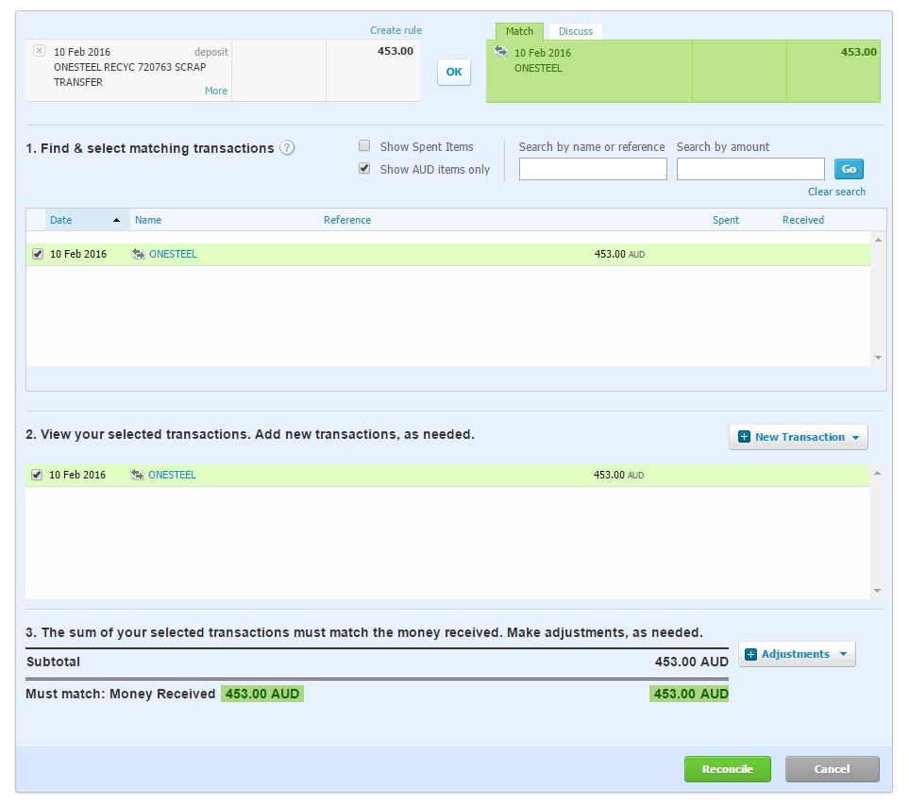Click the Create rule link
The image size is (909, 805).
click(396, 30)
